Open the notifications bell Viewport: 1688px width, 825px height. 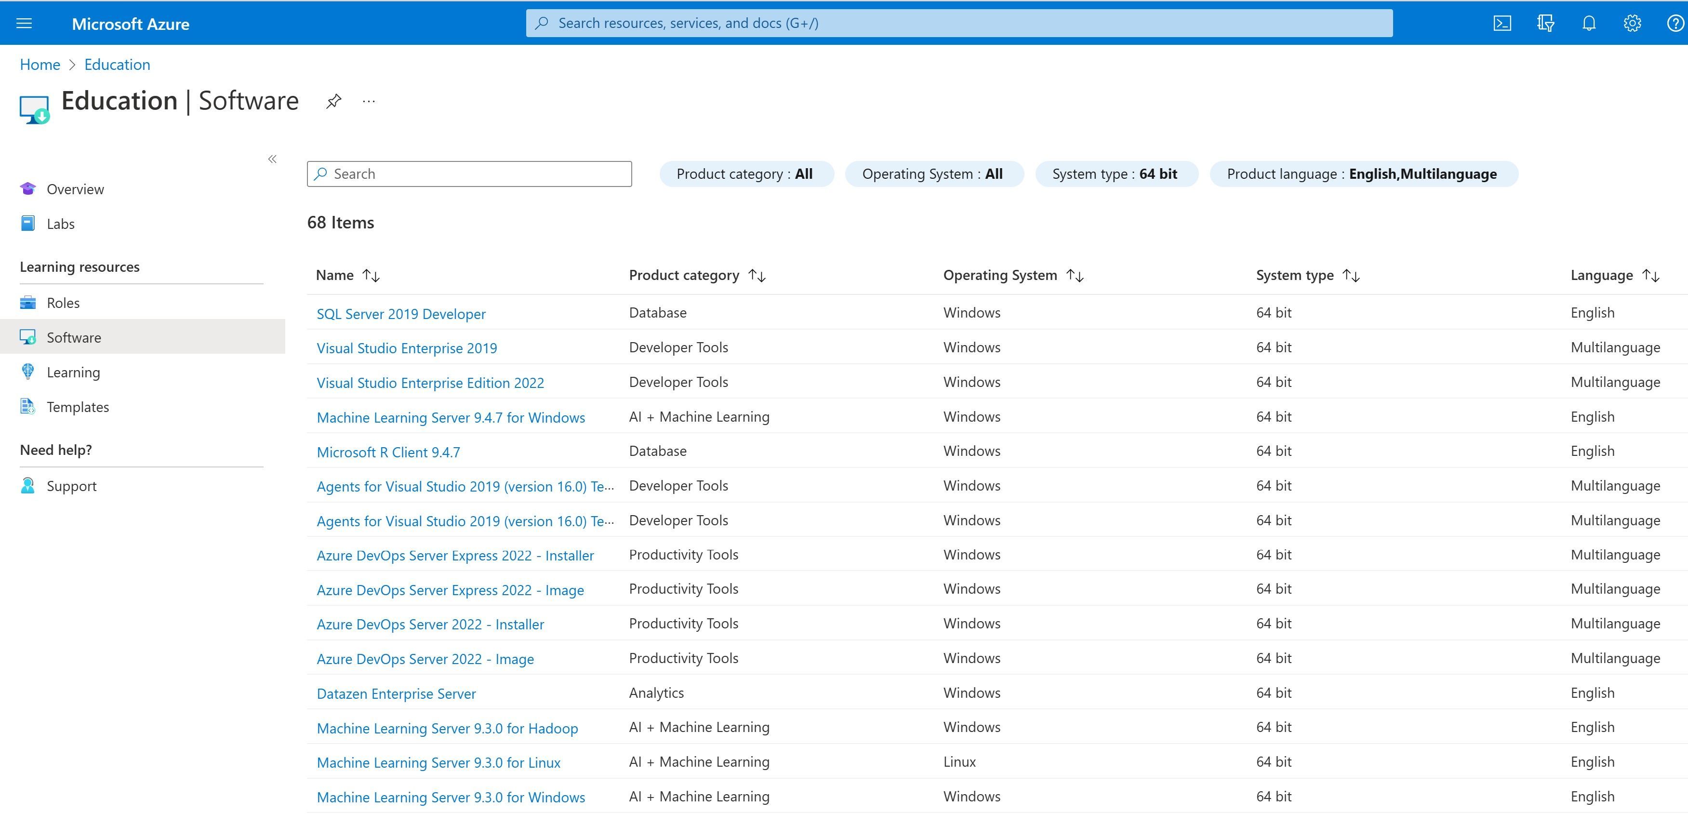point(1588,24)
